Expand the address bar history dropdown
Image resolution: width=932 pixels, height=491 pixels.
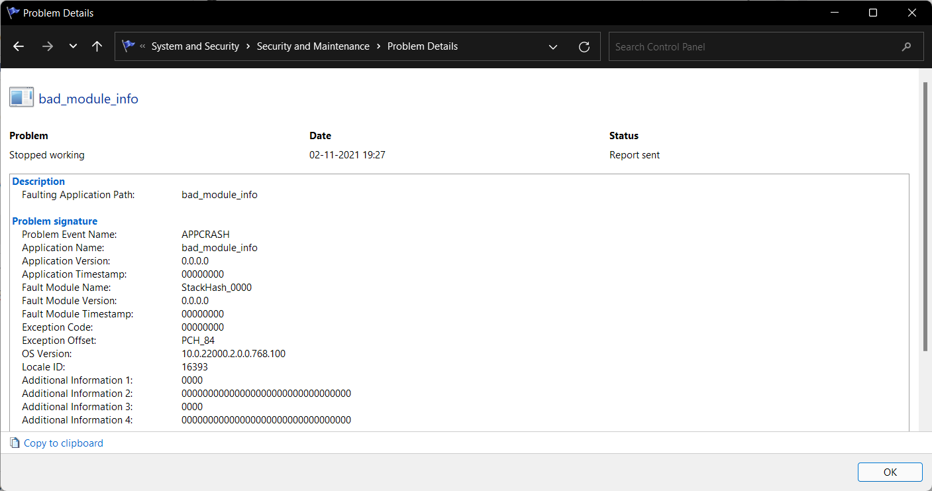coord(553,46)
